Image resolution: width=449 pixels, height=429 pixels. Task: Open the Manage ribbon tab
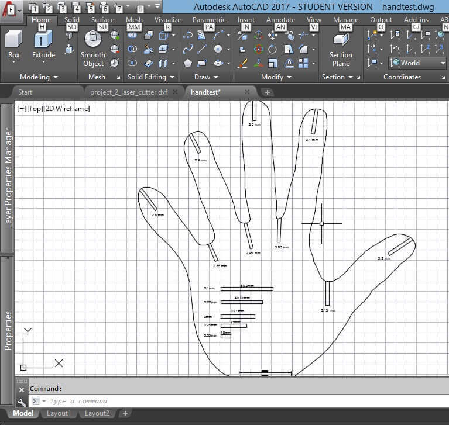(x=345, y=20)
